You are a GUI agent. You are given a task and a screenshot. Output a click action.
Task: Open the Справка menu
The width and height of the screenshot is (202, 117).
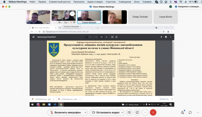point(147,2)
